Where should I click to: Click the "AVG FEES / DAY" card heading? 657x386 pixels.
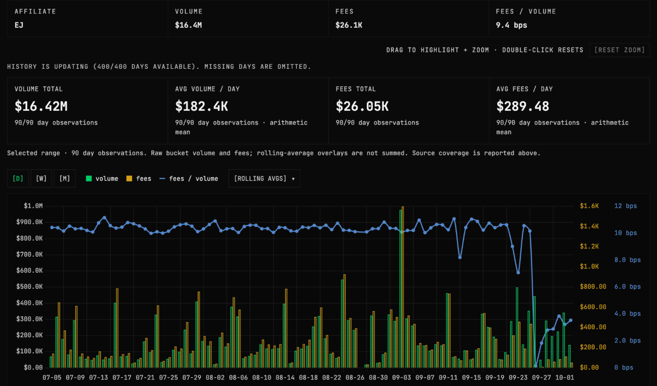click(x=525, y=89)
